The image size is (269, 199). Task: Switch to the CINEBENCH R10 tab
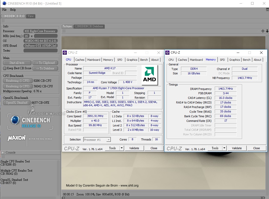pyautogui.click(x=13, y=16)
